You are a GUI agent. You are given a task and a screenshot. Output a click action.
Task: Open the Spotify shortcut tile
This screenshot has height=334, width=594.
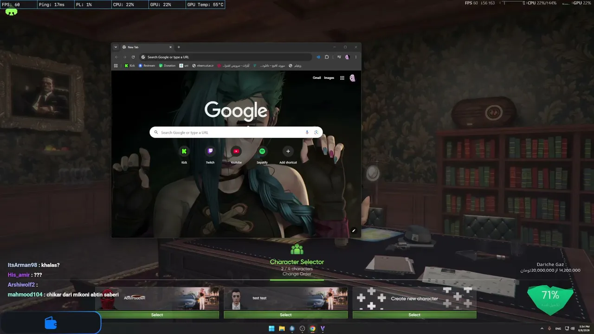click(262, 155)
